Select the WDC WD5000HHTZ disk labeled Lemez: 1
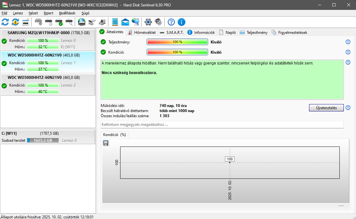The image size is (356, 219). click(x=48, y=62)
